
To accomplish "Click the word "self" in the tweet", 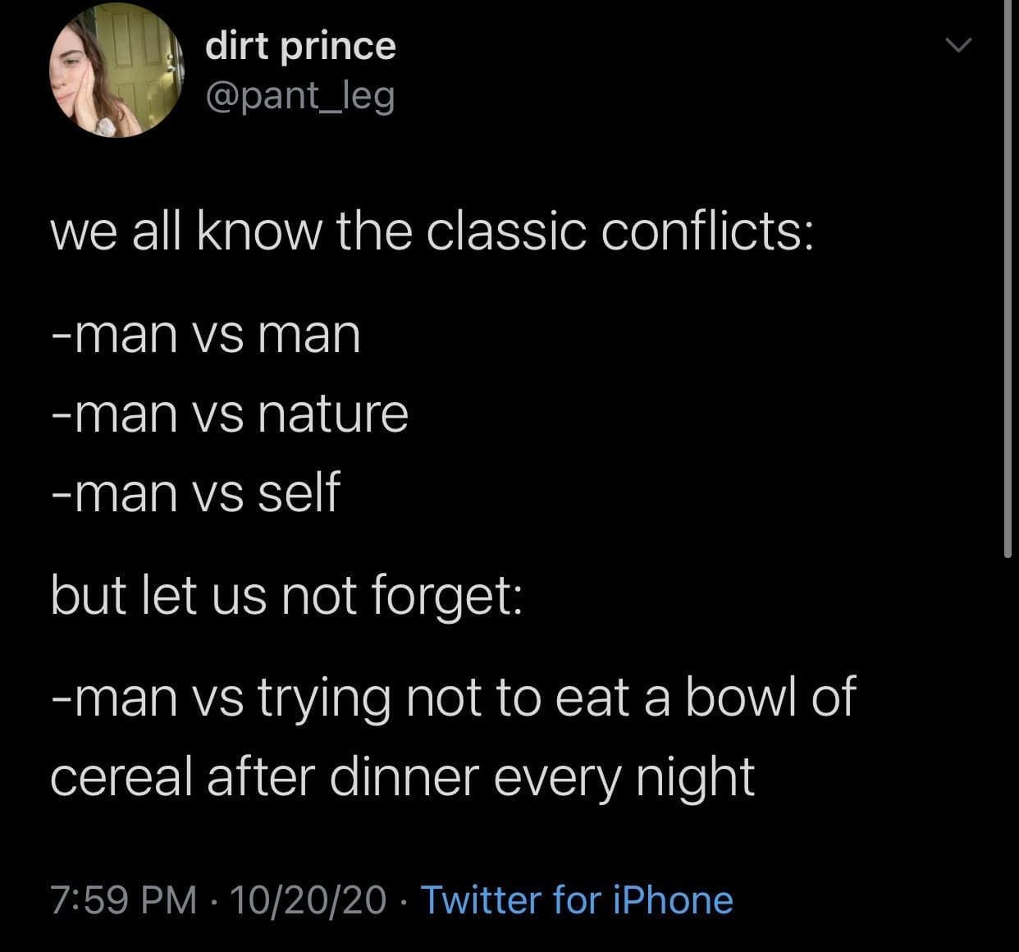I will coord(299,492).
